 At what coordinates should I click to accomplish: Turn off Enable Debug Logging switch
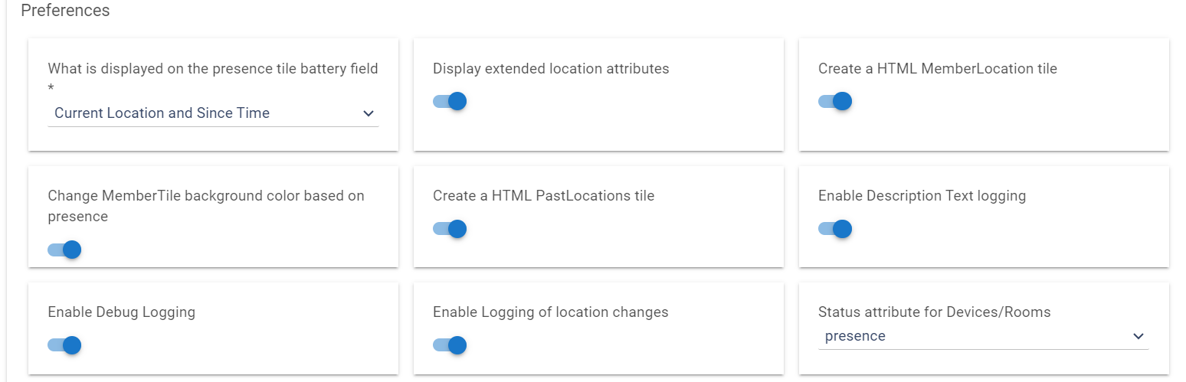point(64,345)
